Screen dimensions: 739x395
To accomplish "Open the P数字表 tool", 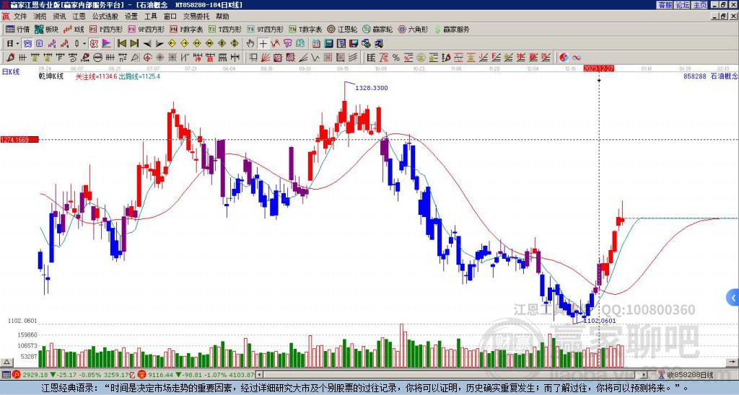I will pos(187,29).
